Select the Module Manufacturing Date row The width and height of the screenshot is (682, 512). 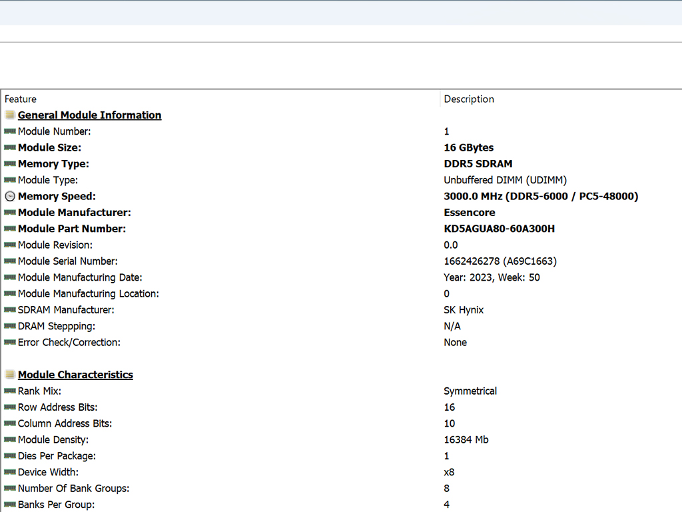(x=342, y=277)
